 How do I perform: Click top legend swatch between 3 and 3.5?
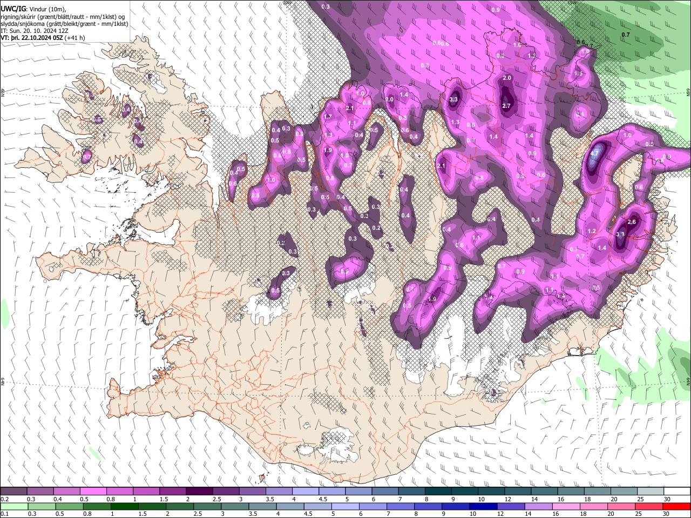coord(252,492)
